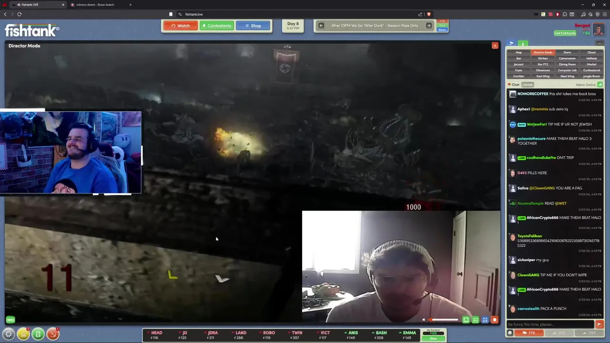Click the yellow coin icon at bottom left
Screen dimensions: 610x343
[23, 334]
